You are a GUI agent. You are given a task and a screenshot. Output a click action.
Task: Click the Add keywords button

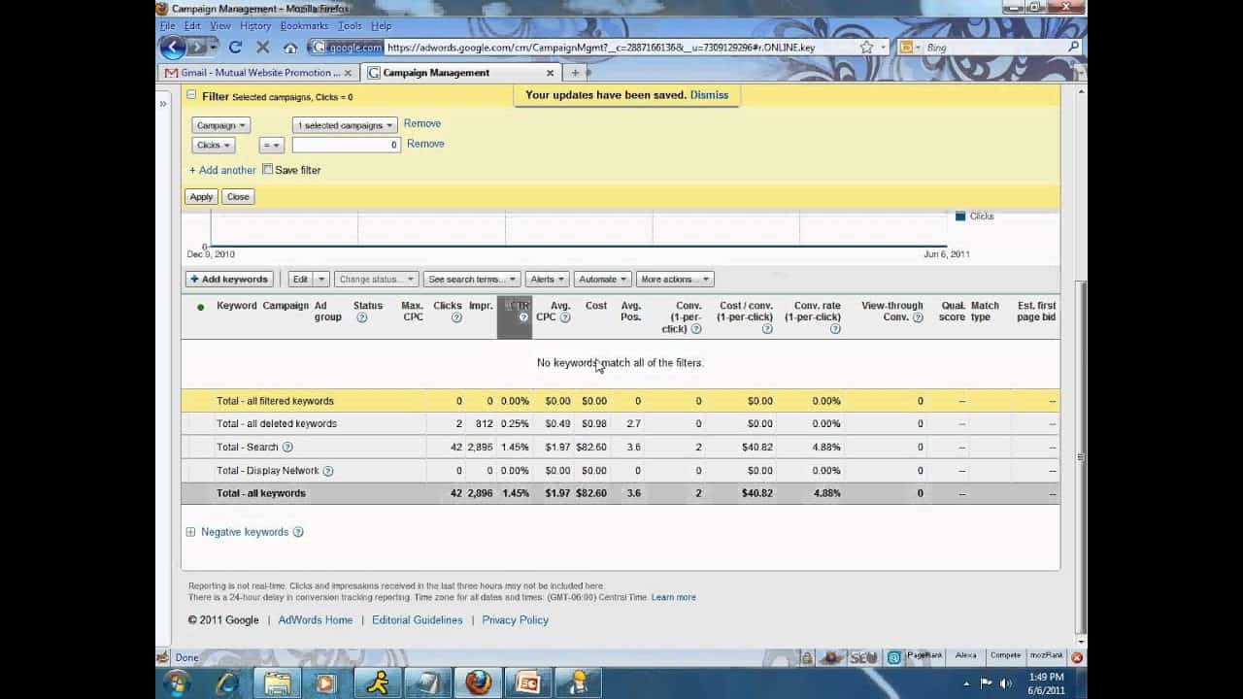pos(229,280)
